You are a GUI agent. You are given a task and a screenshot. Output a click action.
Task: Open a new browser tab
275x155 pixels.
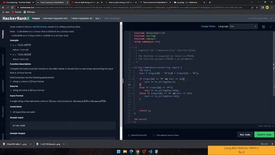pyautogui.click(x=210, y=3)
